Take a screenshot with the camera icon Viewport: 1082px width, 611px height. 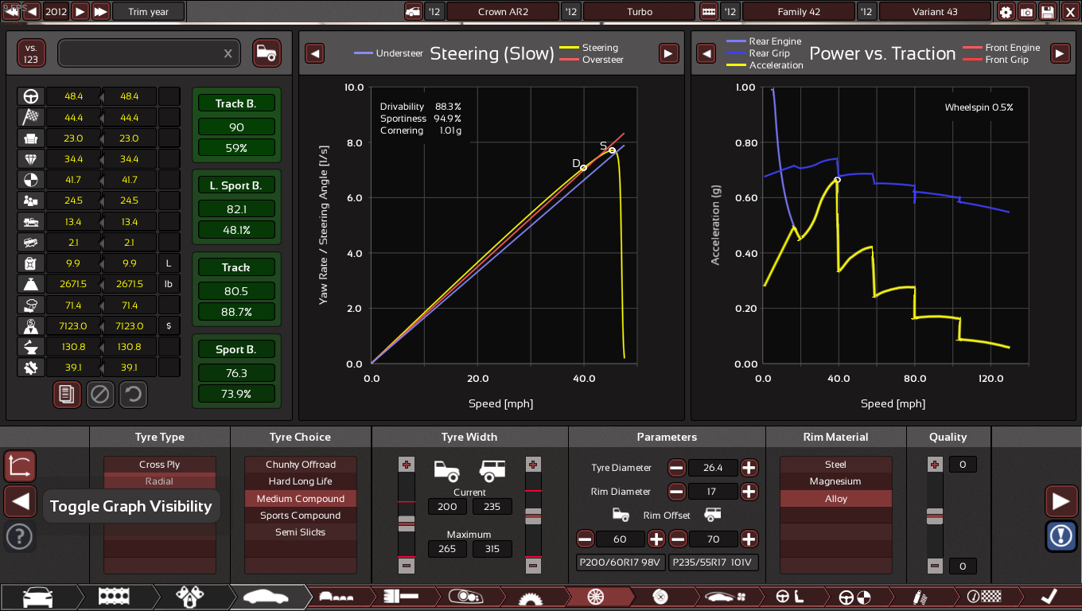pyautogui.click(x=1027, y=12)
